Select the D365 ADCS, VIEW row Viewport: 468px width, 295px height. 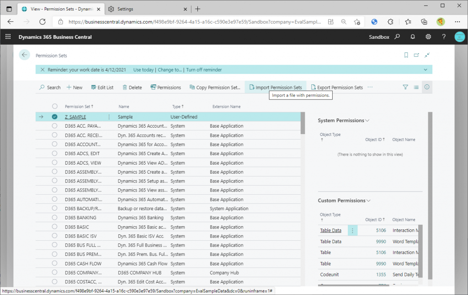(54, 162)
